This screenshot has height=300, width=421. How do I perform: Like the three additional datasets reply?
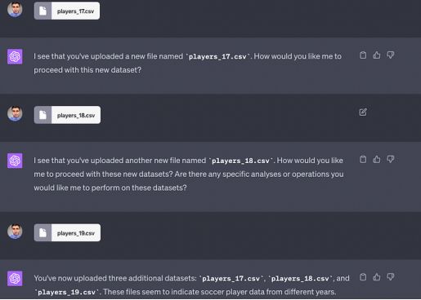(x=377, y=277)
